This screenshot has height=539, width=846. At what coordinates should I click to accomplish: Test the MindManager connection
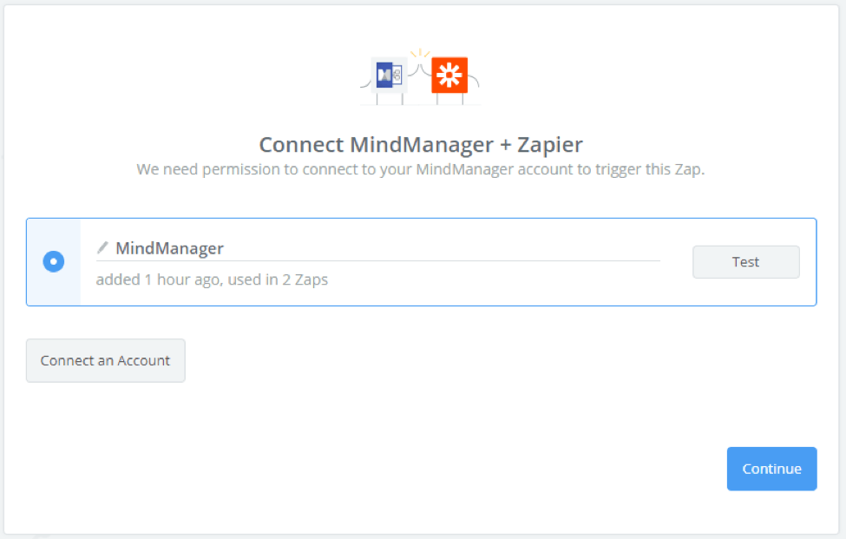746,262
